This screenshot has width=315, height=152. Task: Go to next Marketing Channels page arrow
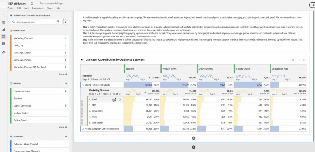click(101, 94)
